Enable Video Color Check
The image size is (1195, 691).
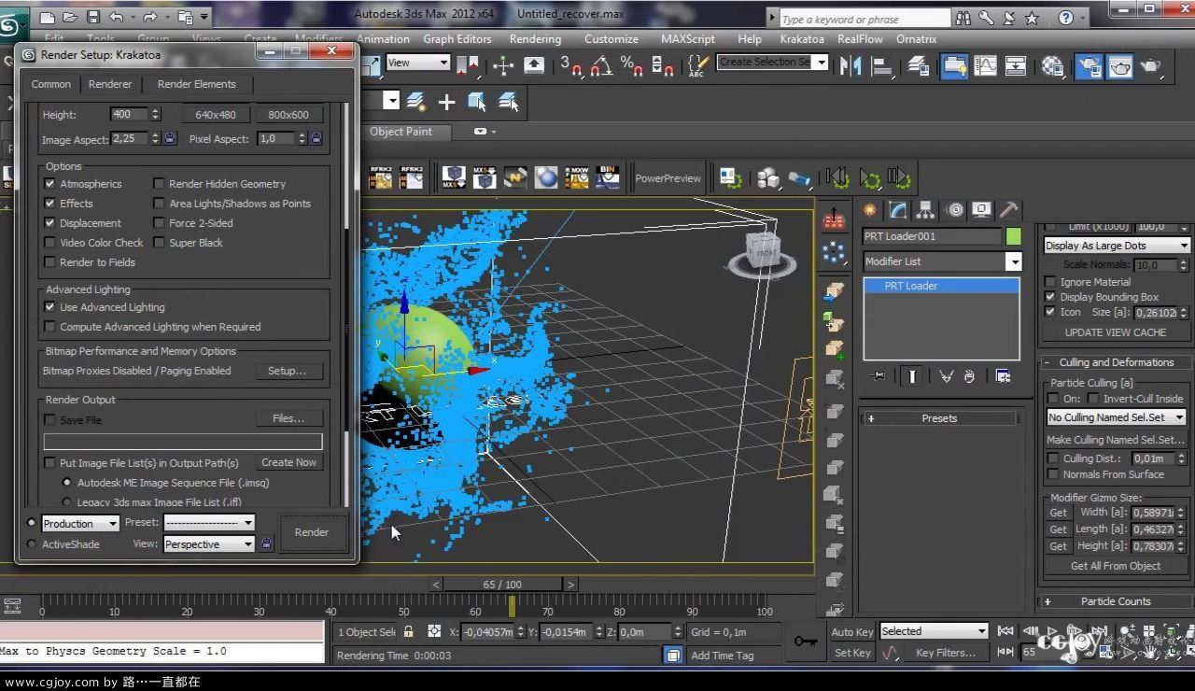tap(50, 243)
